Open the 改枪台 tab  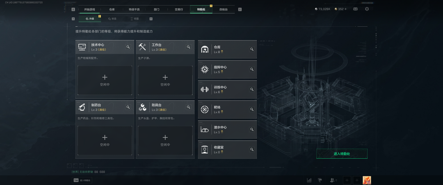[224, 9]
